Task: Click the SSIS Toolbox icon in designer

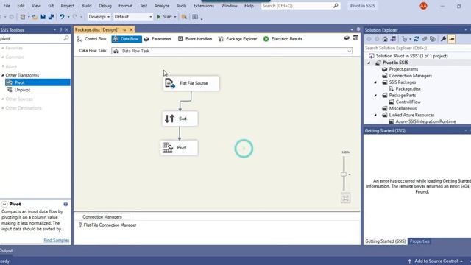Action: (x=355, y=38)
